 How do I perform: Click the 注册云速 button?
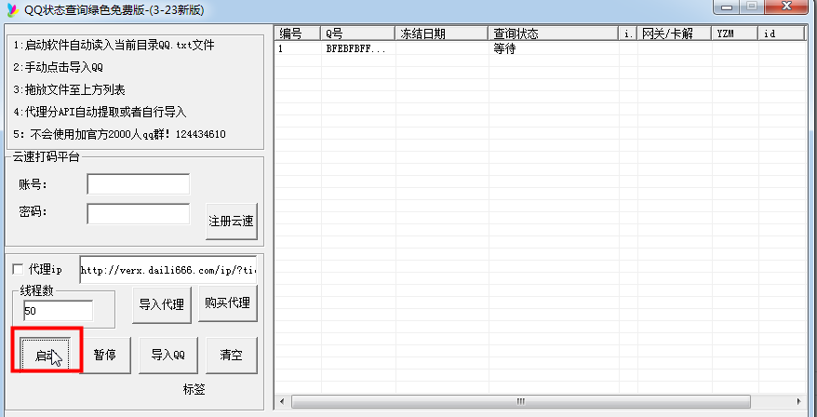[x=232, y=221]
